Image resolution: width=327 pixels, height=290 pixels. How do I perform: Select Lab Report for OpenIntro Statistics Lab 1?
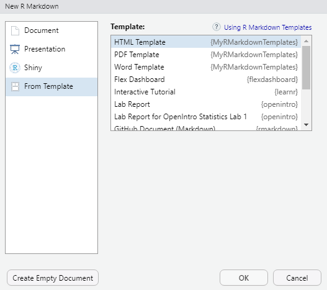pyautogui.click(x=206, y=117)
